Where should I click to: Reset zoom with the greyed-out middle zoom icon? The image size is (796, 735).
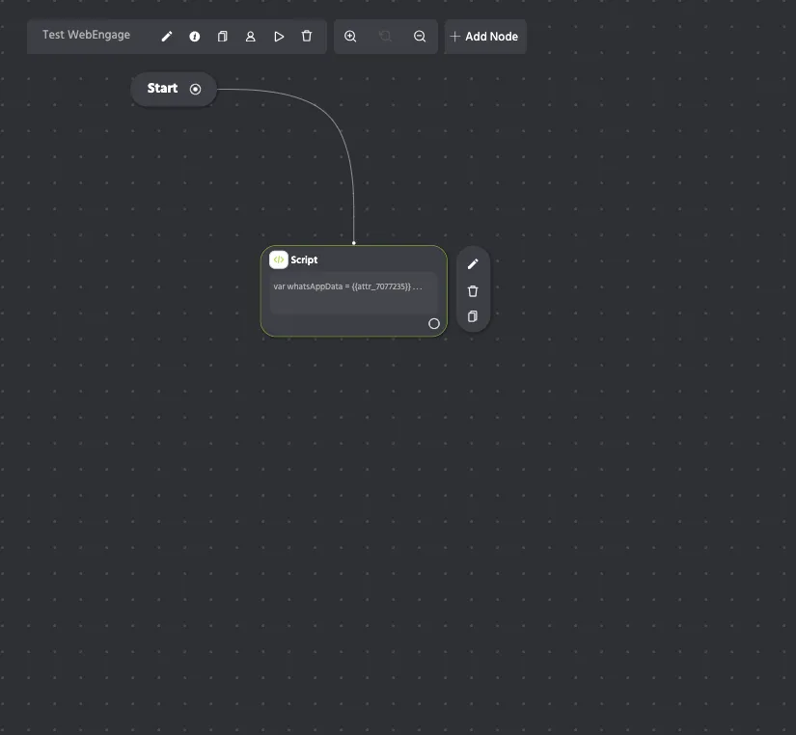tap(385, 37)
